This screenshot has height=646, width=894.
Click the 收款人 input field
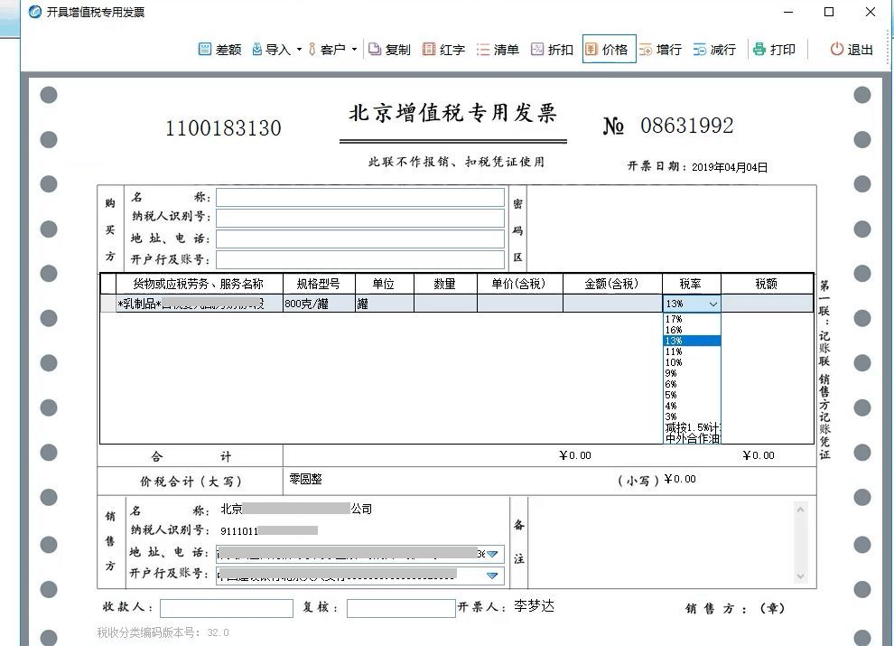tap(226, 608)
